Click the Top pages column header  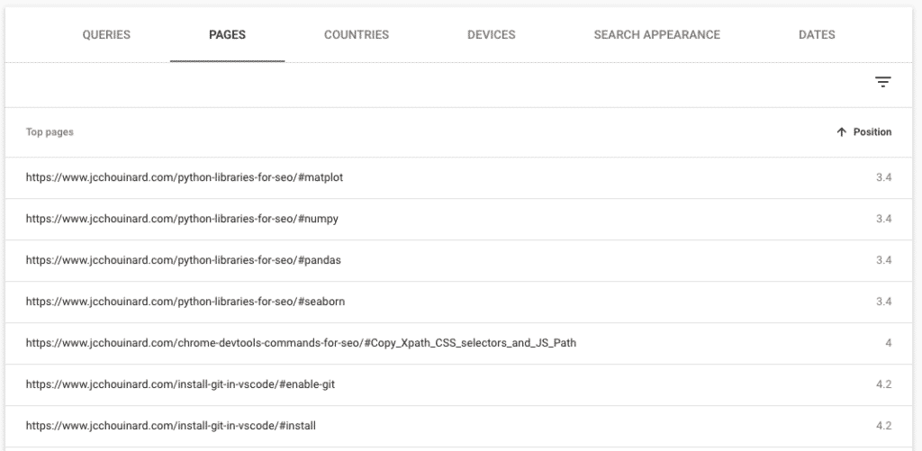[x=50, y=132]
